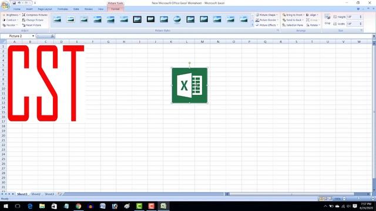Image resolution: width=376 pixels, height=211 pixels.
Task: Click the insert function fx icon
Action: pyautogui.click(x=52, y=36)
